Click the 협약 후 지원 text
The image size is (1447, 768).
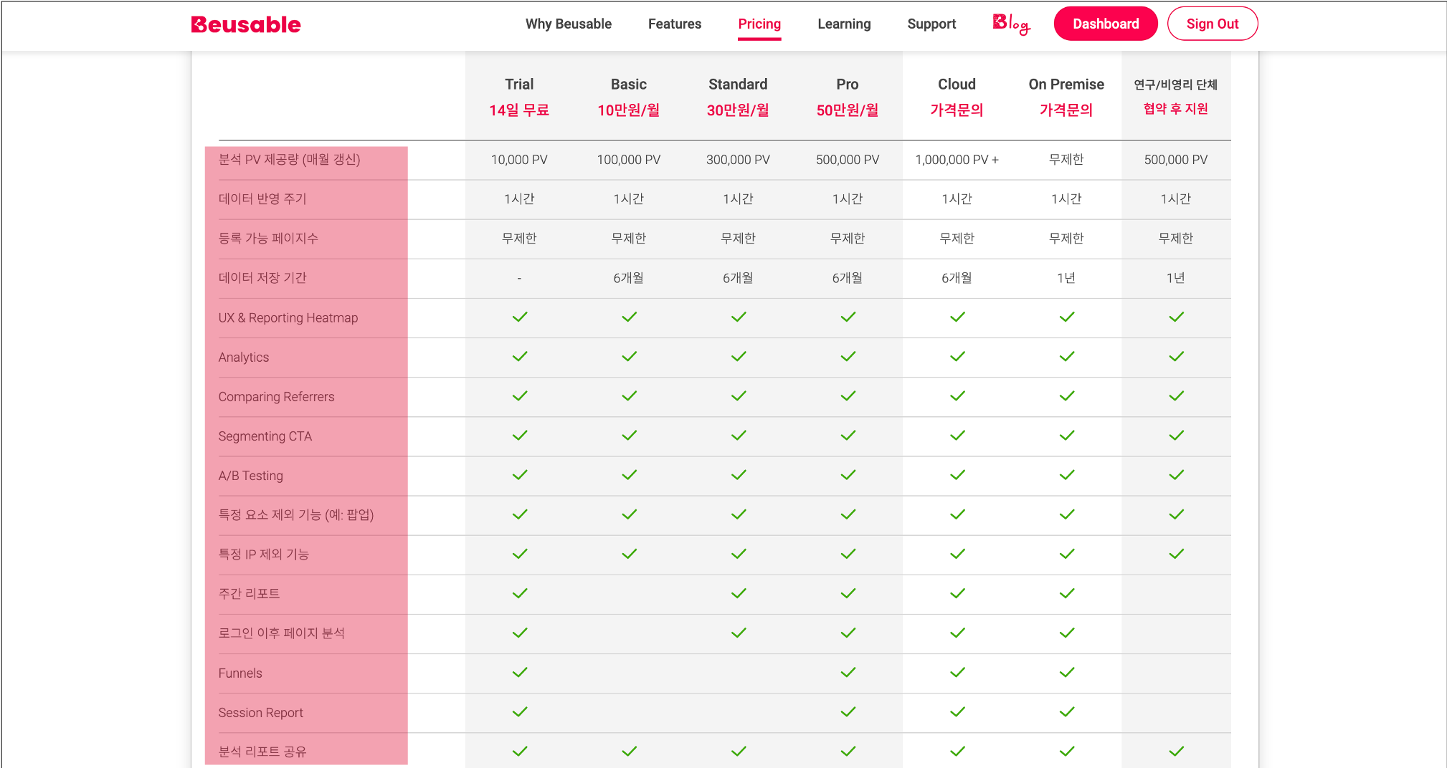click(1176, 109)
